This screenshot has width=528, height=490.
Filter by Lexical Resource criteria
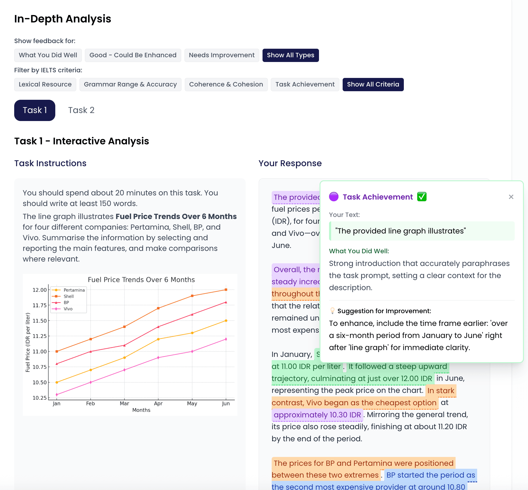pos(45,84)
